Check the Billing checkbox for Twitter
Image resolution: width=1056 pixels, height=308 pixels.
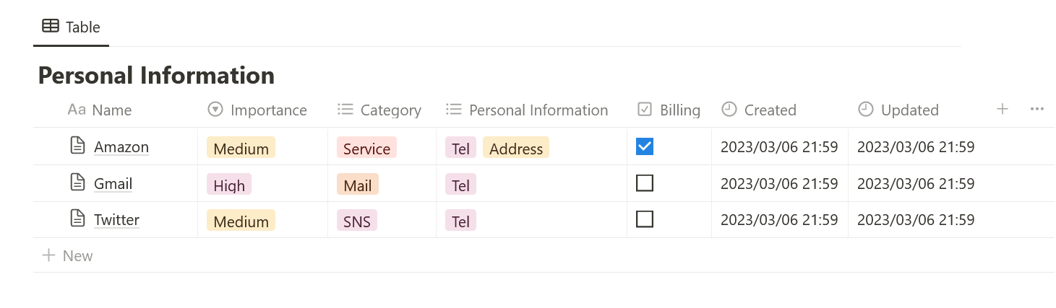tap(645, 219)
